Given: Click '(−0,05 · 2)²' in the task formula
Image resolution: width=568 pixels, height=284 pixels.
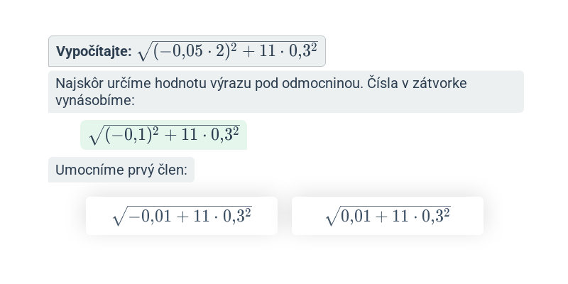Looking at the screenshot, I should click(195, 51).
